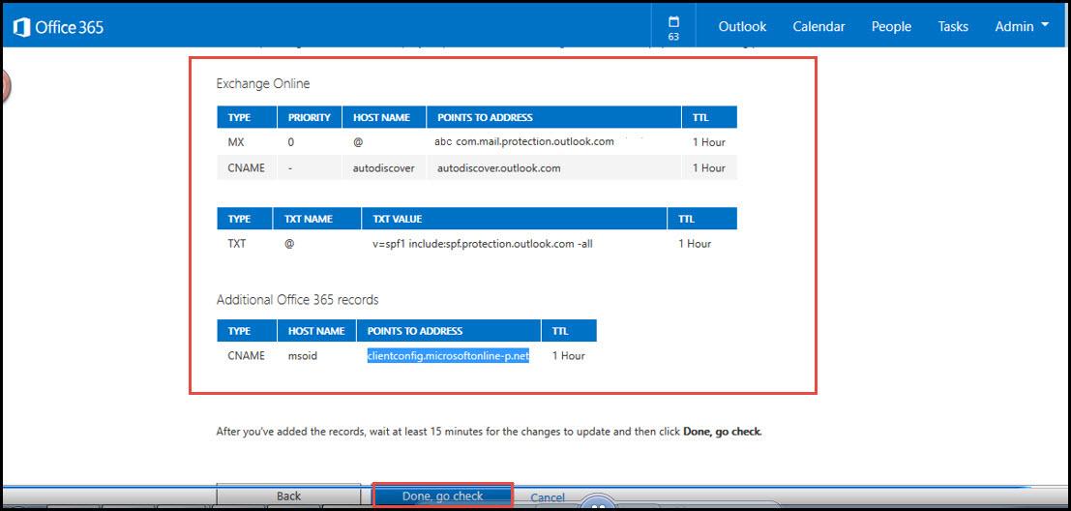Viewport: 1071px width, 511px height.
Task: Click the Back button
Action: [288, 496]
